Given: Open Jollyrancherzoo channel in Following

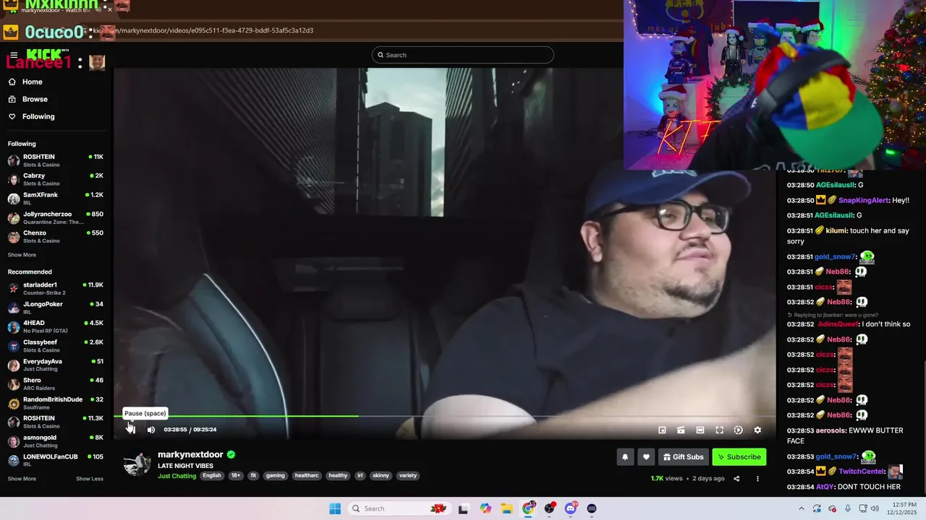Looking at the screenshot, I should (56, 217).
